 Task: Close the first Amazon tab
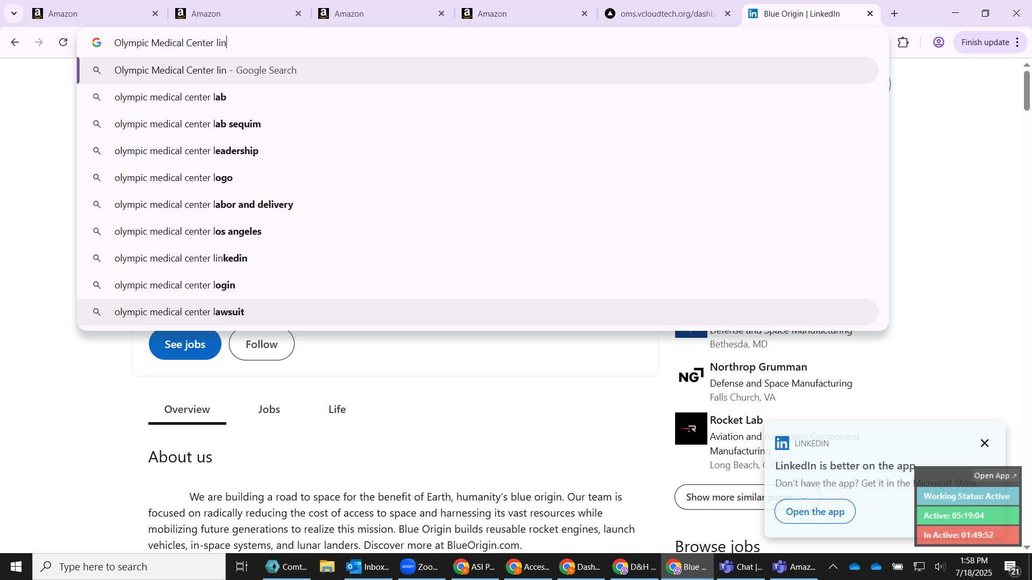(155, 13)
